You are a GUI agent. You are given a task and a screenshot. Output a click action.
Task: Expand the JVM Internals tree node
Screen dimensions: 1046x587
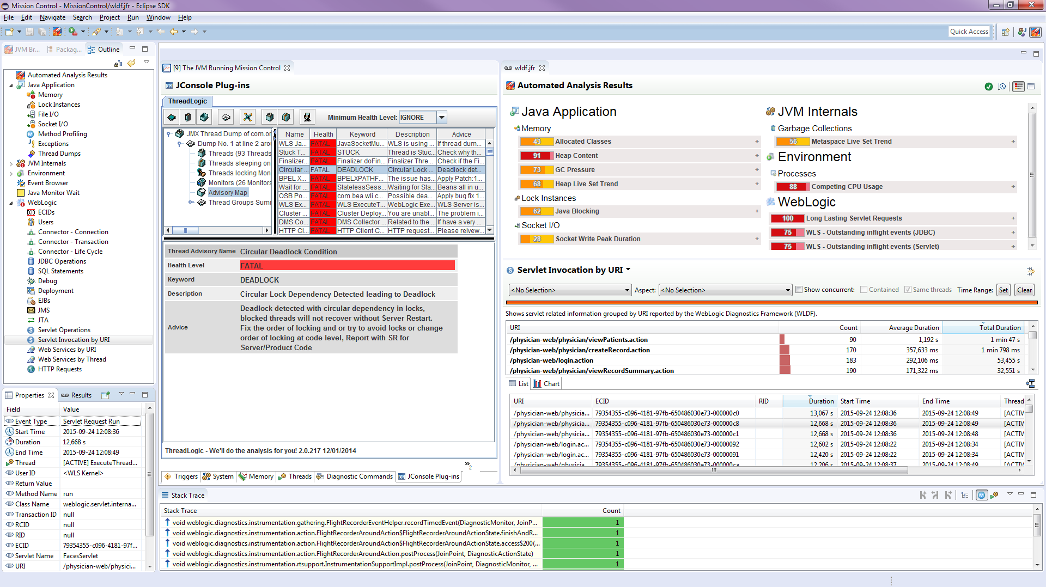coord(11,163)
